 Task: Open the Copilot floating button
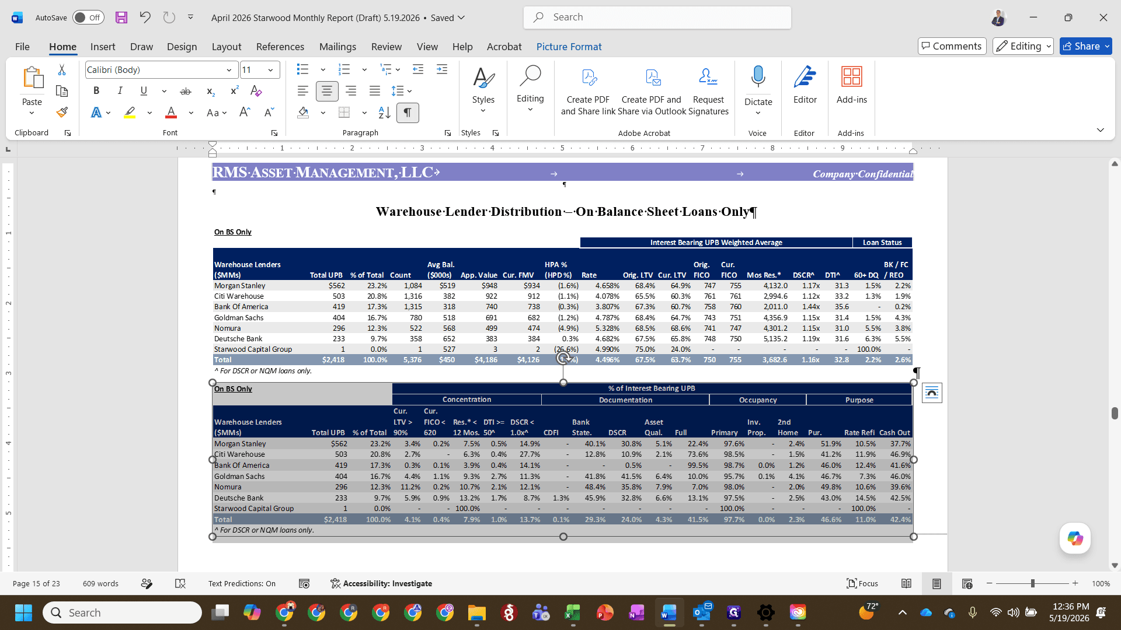pos(1075,538)
